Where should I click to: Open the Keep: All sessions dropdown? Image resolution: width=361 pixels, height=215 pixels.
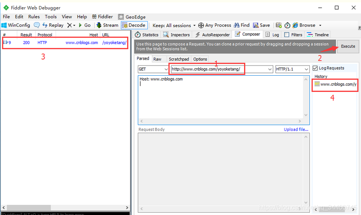coord(174,25)
